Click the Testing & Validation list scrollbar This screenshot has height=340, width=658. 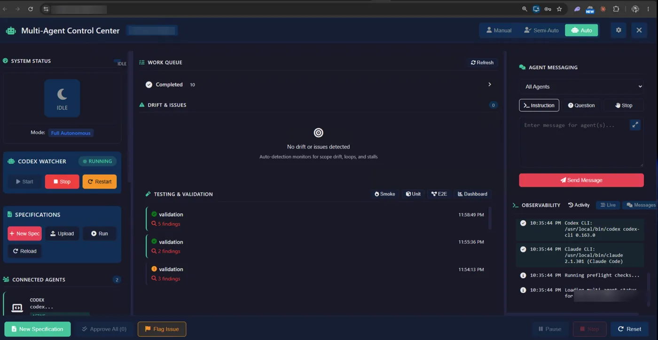(x=489, y=218)
